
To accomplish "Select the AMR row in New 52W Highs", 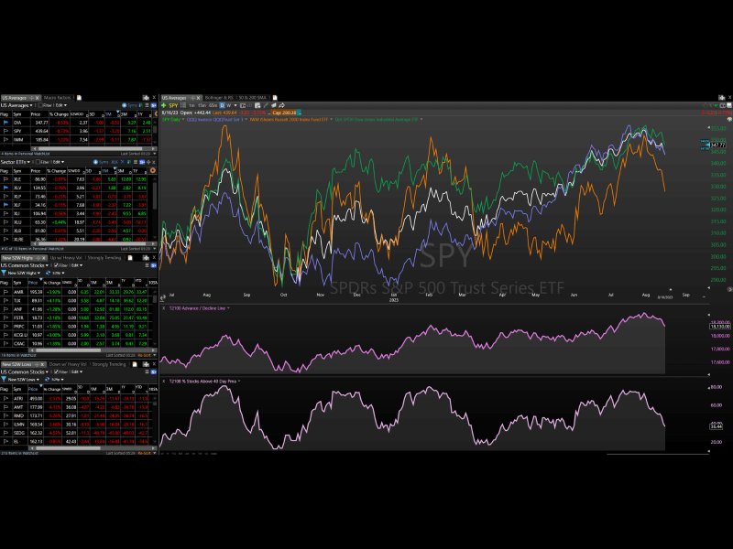I will click(76, 292).
